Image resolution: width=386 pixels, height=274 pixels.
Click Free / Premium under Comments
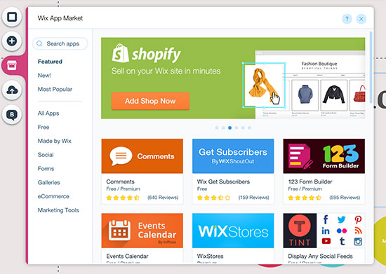[123, 189]
